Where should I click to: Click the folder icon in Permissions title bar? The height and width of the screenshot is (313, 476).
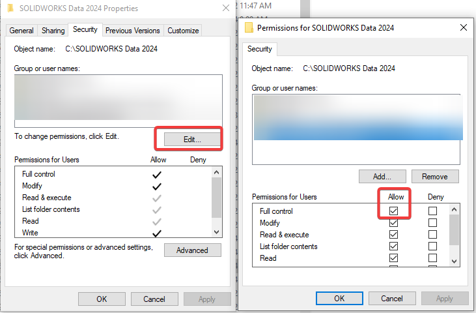click(x=249, y=27)
